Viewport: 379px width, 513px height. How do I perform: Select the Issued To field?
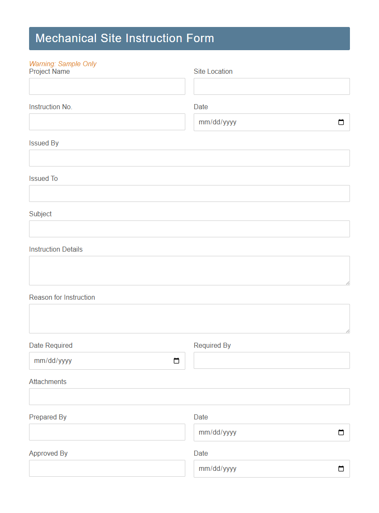coord(189,193)
